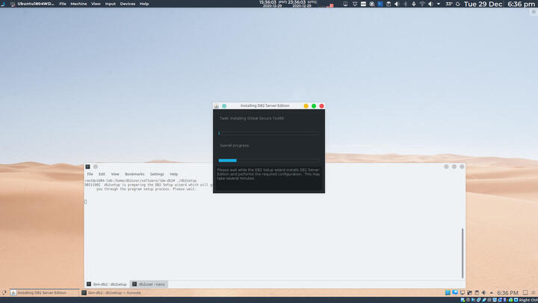This screenshot has width=538, height=303.
Task: Open the dropdown arrow in host menu bar
Action: pyautogui.click(x=439, y=4)
